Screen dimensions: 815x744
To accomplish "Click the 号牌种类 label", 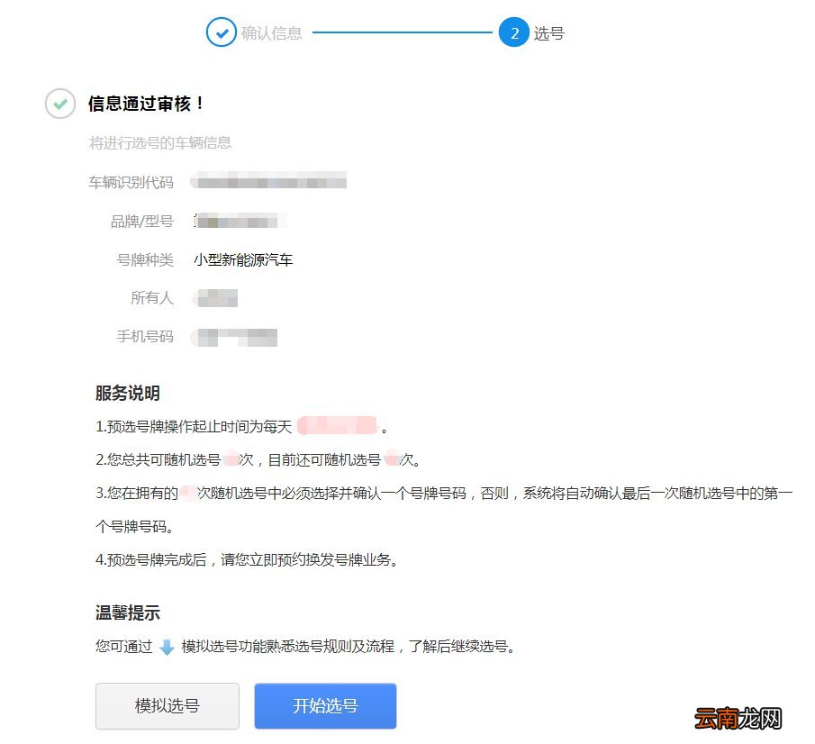I will 145,259.
